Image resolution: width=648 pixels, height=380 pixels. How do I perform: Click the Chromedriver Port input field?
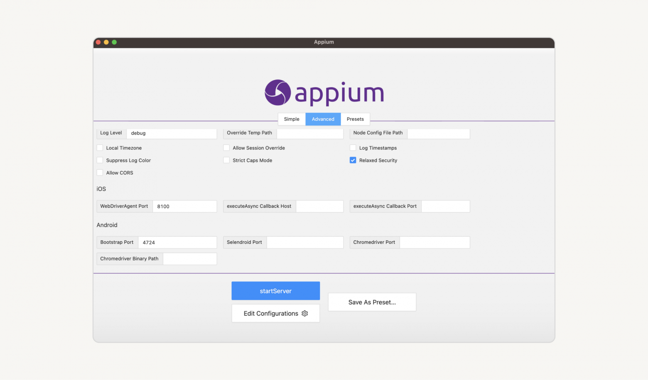435,242
